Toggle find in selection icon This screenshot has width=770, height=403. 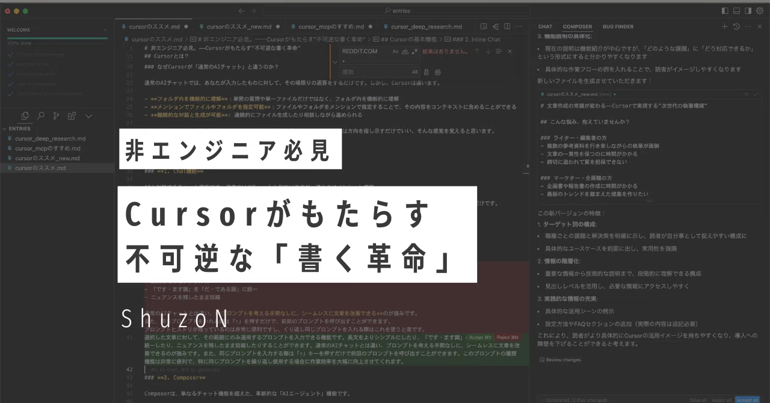coord(499,51)
